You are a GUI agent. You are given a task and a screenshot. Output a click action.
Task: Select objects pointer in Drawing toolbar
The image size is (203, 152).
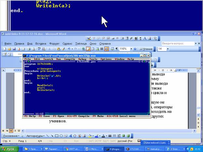tap(22, 136)
